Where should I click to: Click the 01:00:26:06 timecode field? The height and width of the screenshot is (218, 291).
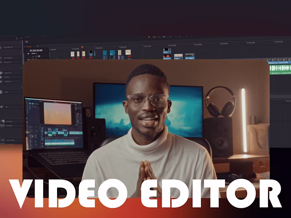(36, 51)
